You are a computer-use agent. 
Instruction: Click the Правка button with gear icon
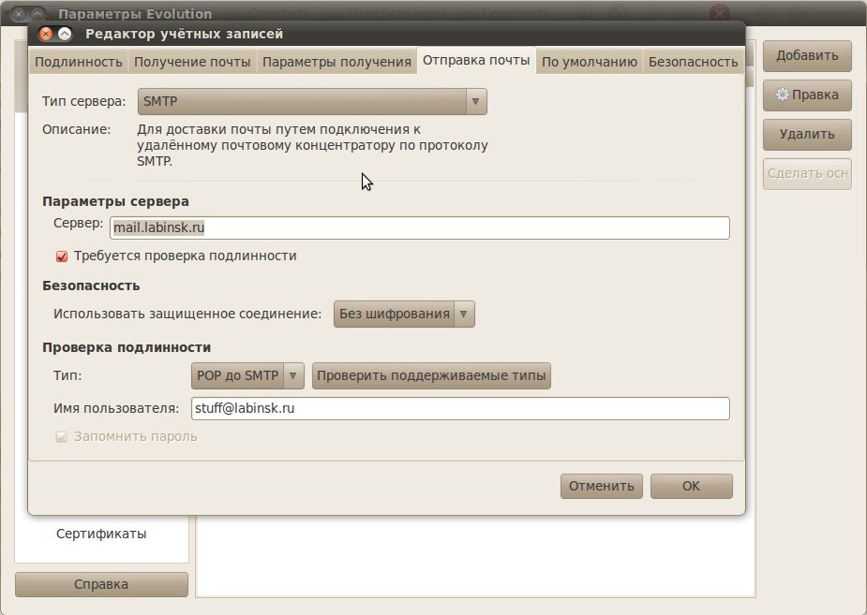click(807, 95)
